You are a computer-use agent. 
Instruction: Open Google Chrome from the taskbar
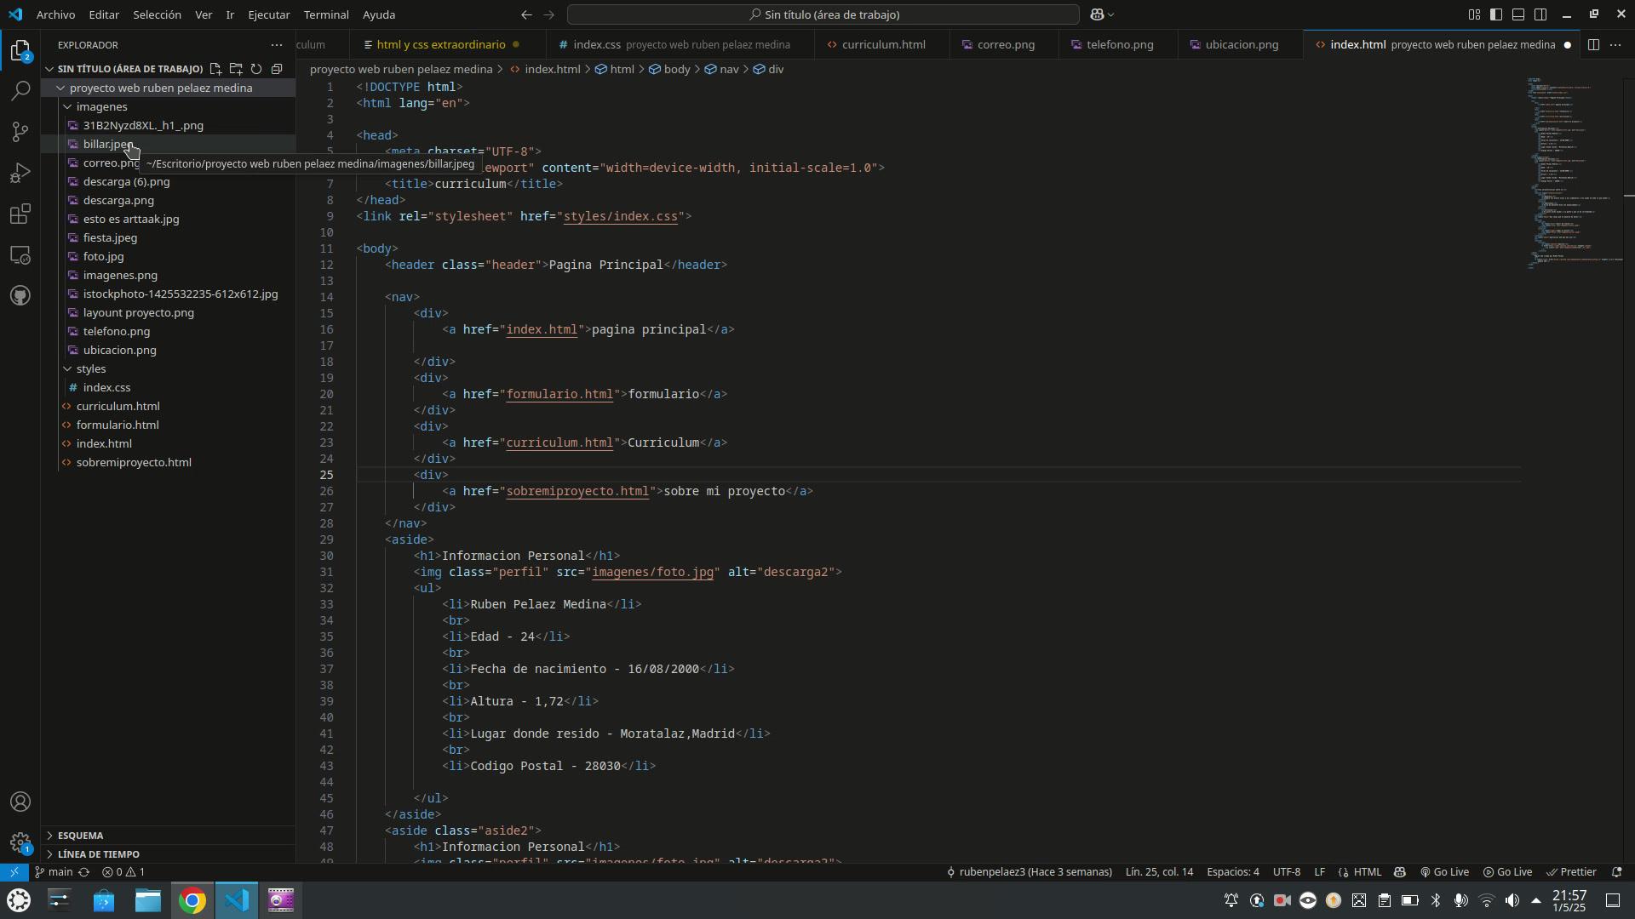192,900
